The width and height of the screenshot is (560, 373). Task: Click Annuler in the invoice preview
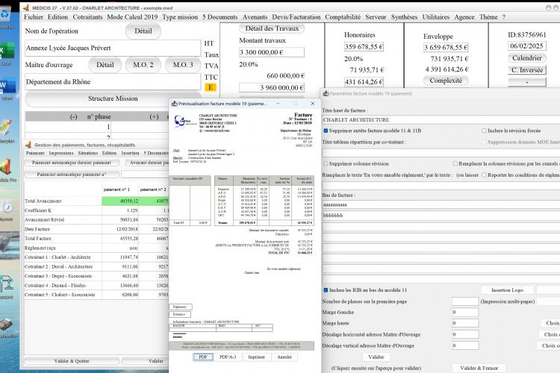(x=284, y=357)
